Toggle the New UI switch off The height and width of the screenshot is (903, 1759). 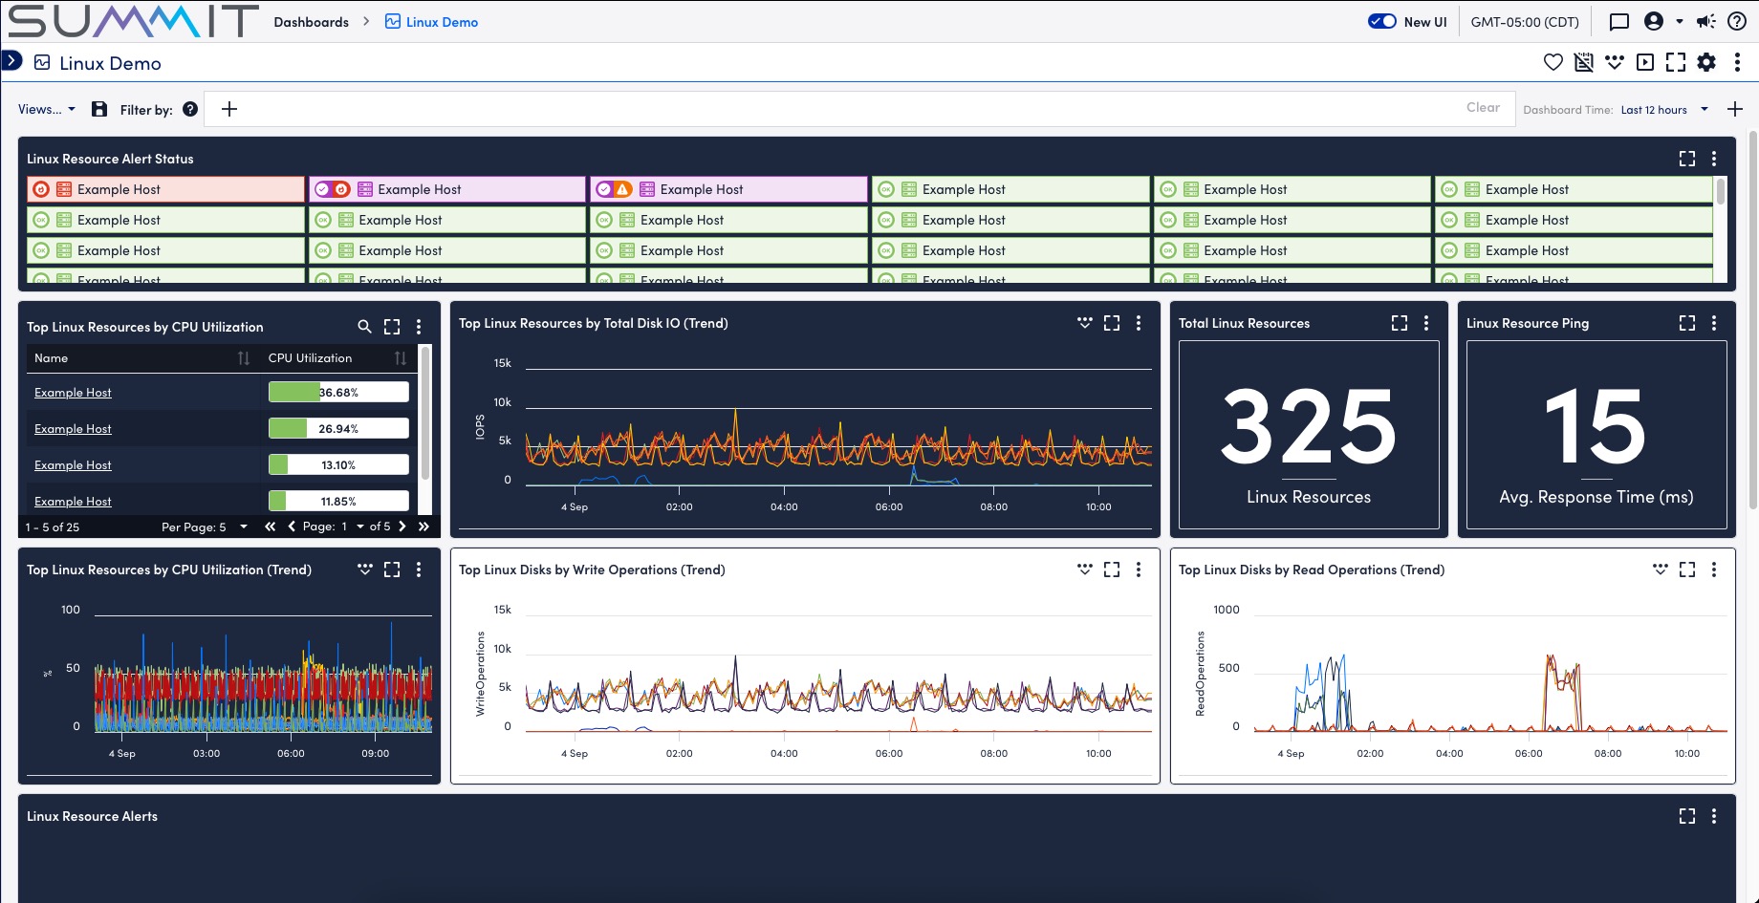click(1381, 20)
